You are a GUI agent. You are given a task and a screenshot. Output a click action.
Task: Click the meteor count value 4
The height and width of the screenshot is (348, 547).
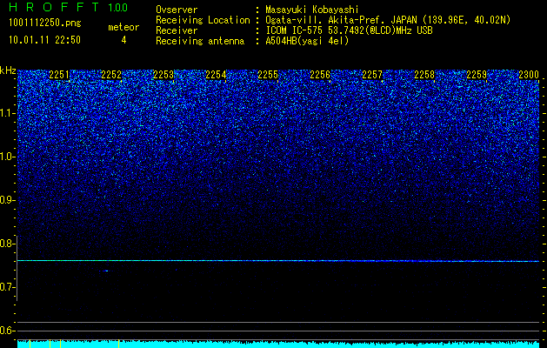pyautogui.click(x=123, y=40)
